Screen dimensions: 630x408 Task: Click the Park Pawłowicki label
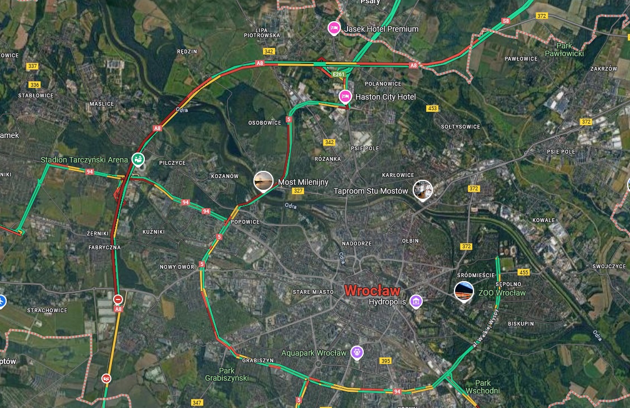click(564, 50)
